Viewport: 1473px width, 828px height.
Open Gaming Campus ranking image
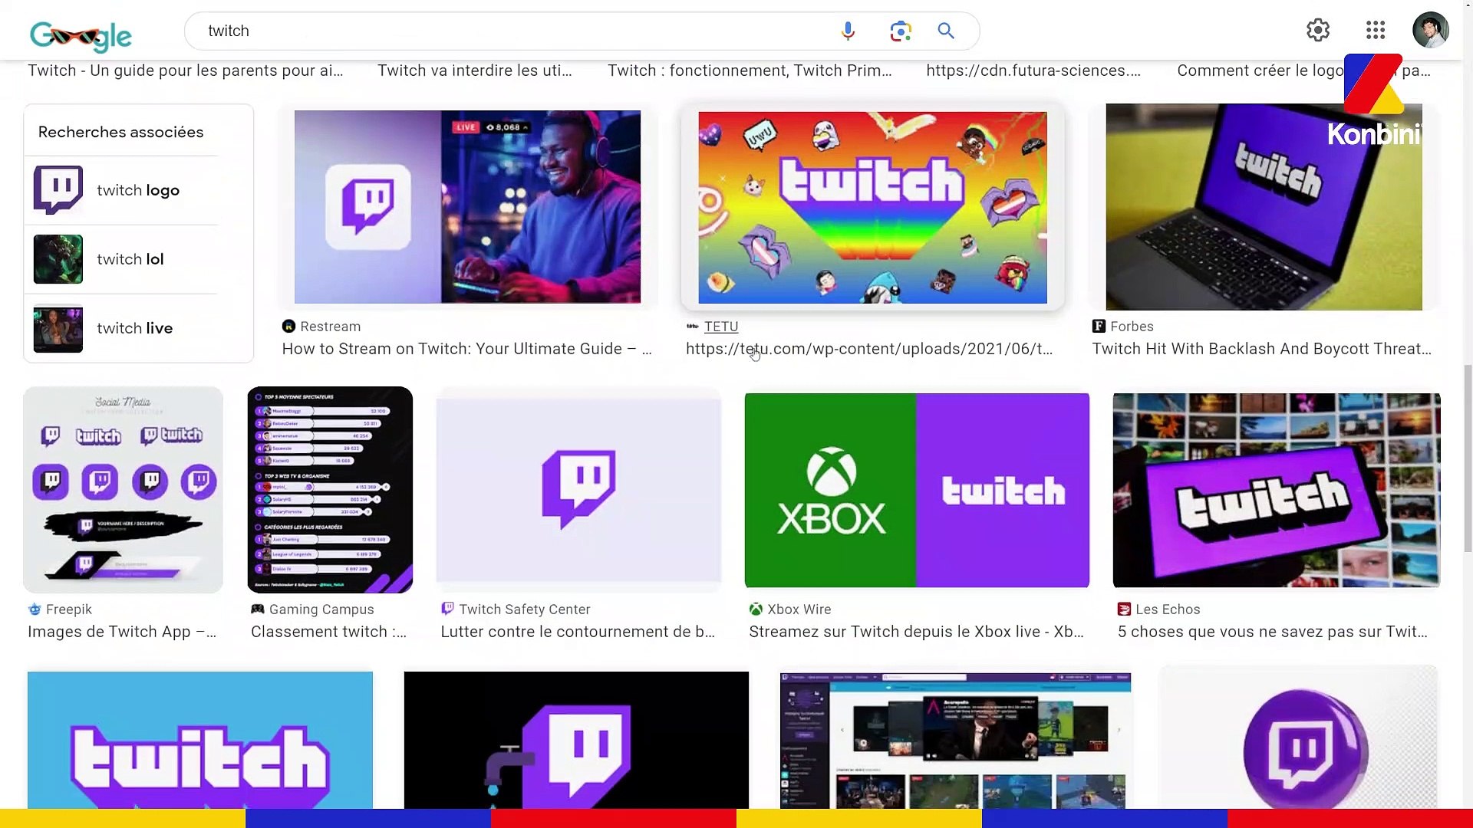tap(330, 490)
